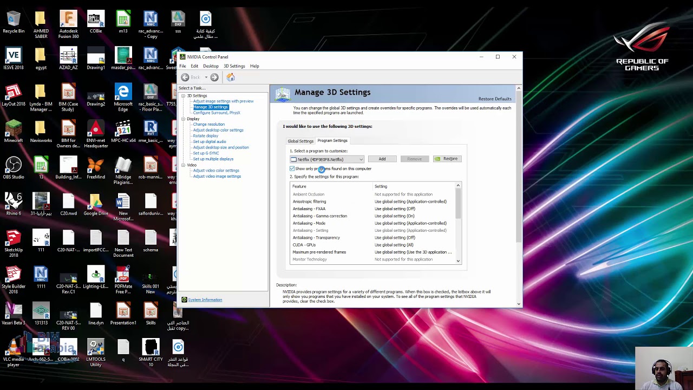Screen dimensions: 693x390
Task: Select the OBS Studio desktop icon
Action: pyautogui.click(x=14, y=168)
